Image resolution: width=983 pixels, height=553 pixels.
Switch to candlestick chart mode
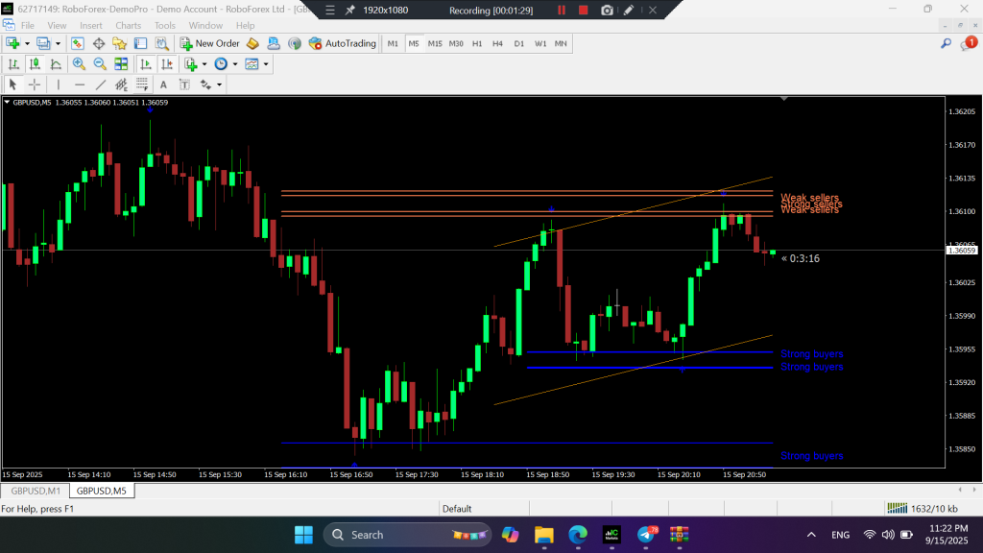tap(36, 64)
